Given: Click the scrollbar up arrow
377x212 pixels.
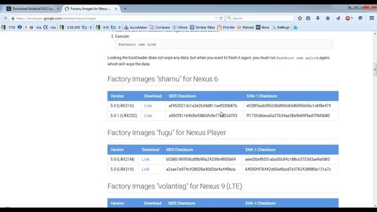Looking at the screenshot, I should coord(375,34).
